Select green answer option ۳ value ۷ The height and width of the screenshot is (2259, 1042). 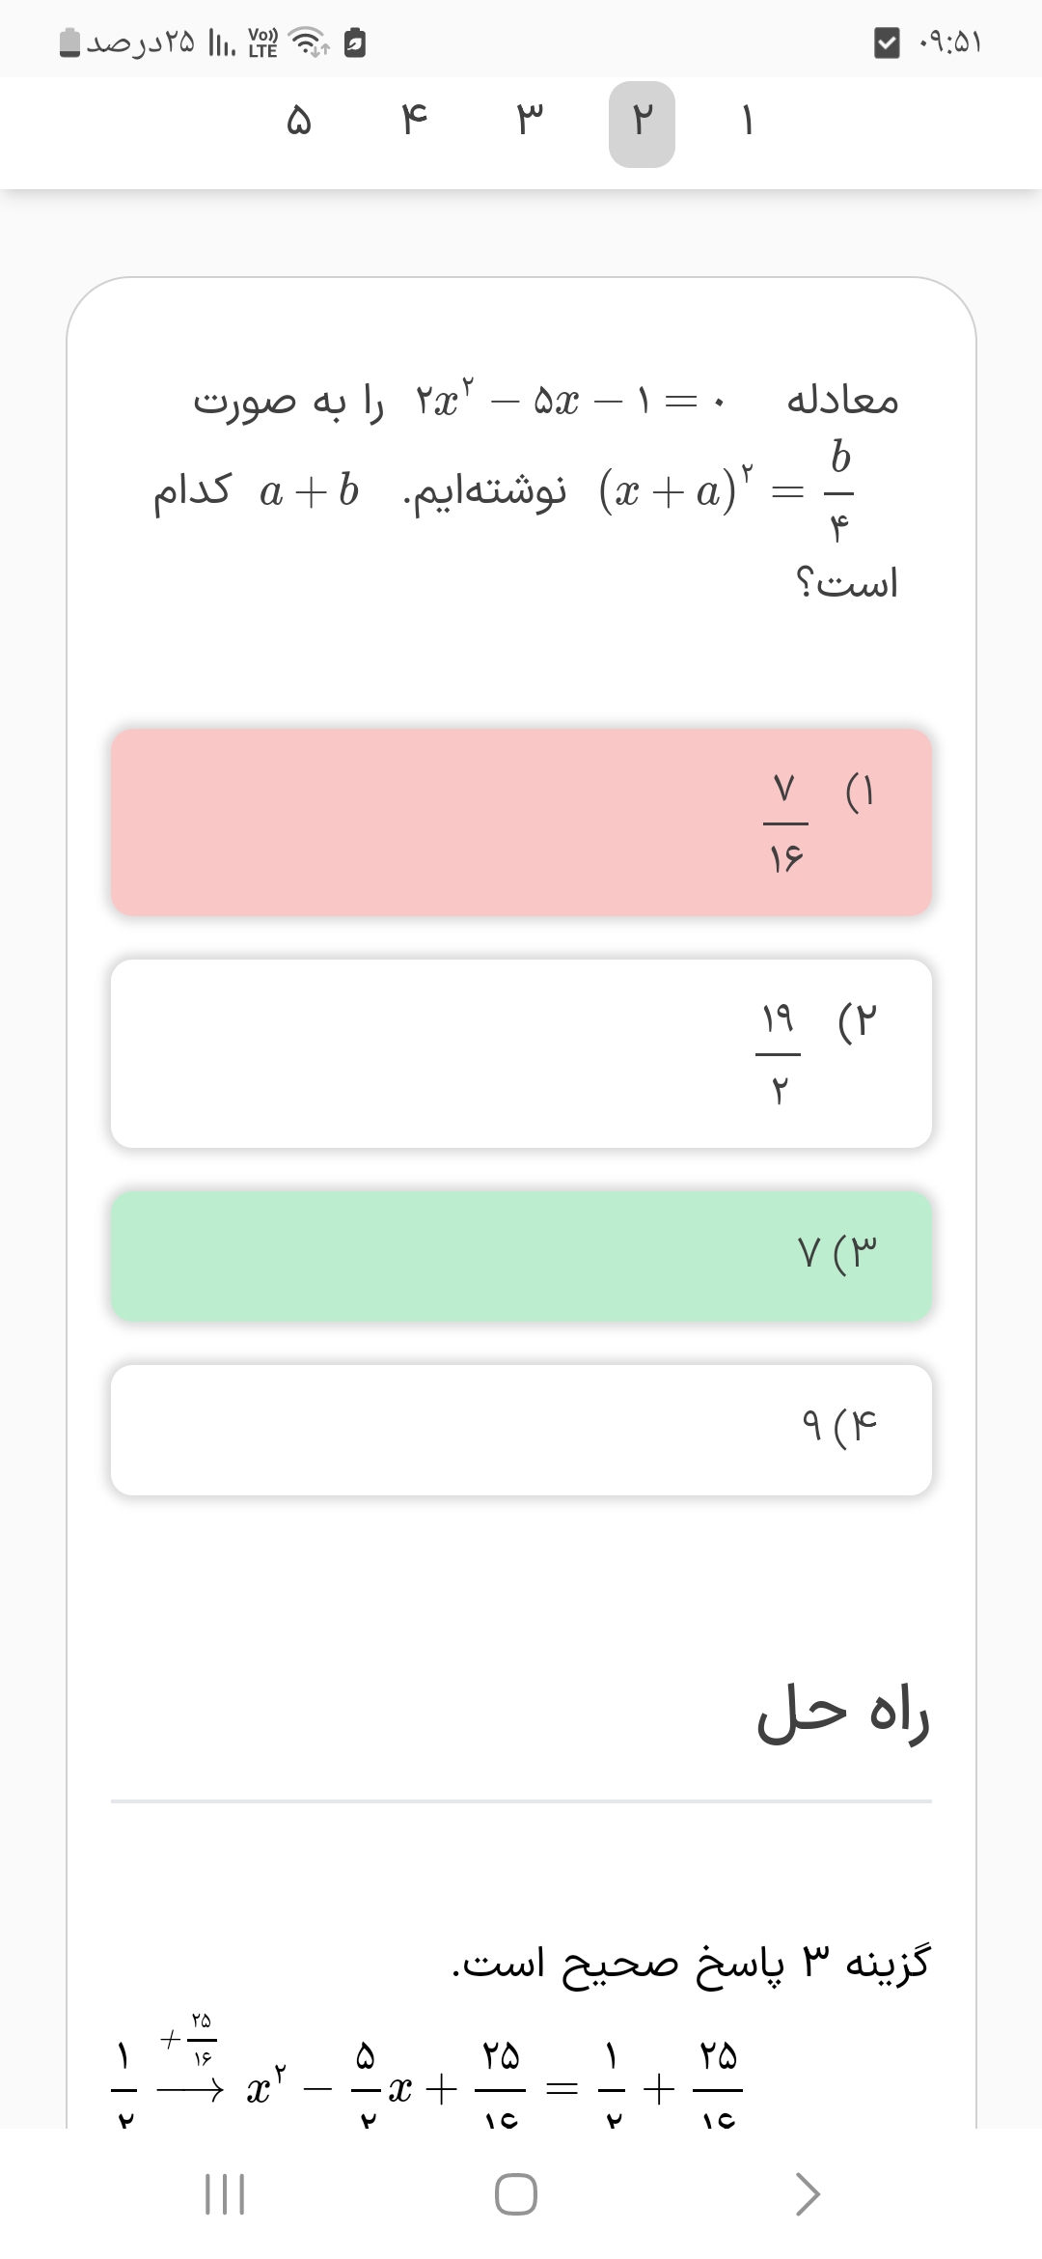click(x=521, y=1255)
